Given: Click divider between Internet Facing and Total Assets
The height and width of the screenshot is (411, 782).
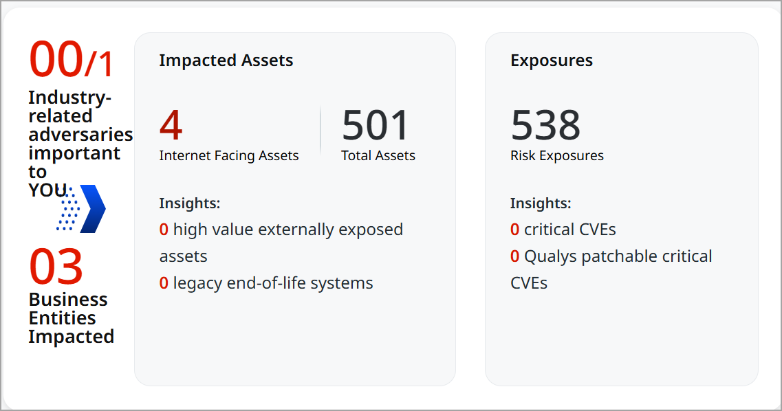Looking at the screenshot, I should click(x=321, y=131).
